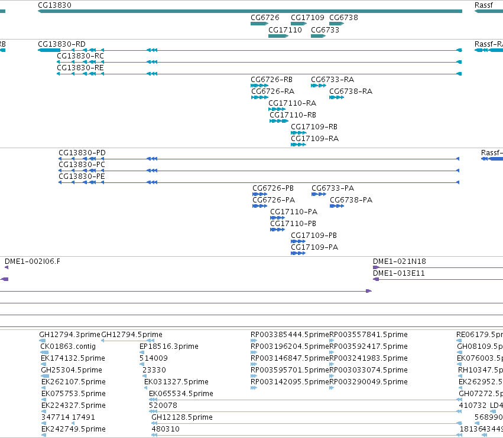Select the EK174132.5prime EST label

73,358
